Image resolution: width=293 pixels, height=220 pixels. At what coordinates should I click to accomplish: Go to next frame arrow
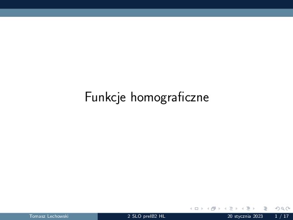pyautogui.click(x=219, y=209)
